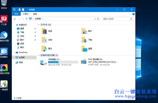Collapse the 文件夹 (6) group

pyautogui.click(x=39, y=25)
